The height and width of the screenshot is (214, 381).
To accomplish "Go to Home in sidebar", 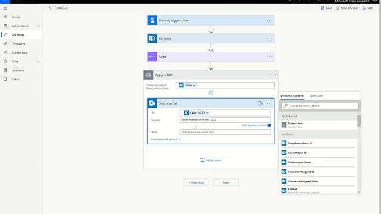I will pyautogui.click(x=16, y=17).
